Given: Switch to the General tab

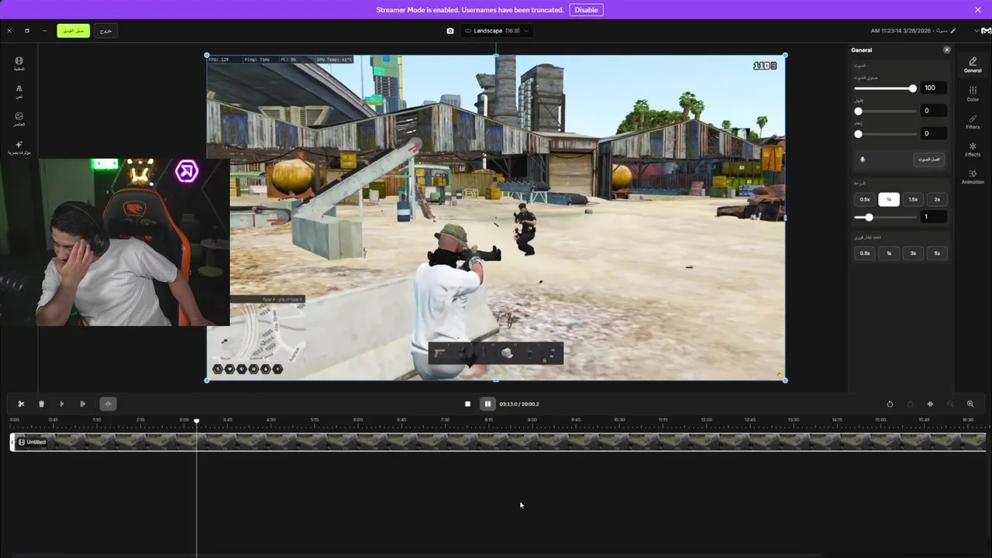Looking at the screenshot, I should (x=973, y=65).
